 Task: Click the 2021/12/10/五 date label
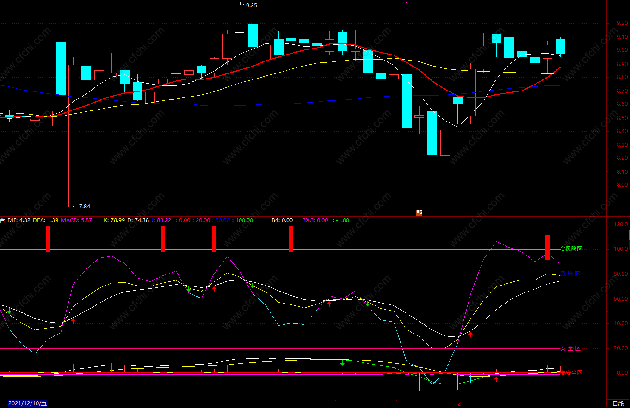28,403
